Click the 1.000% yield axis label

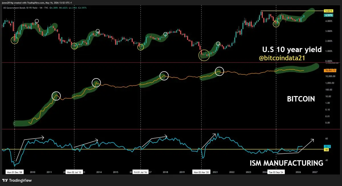point(328,51)
